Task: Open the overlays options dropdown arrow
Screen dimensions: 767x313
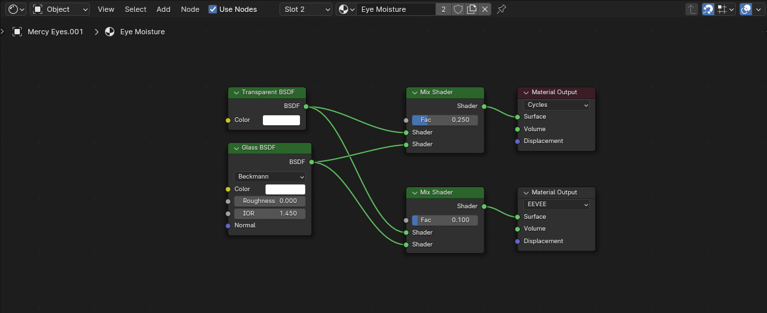Action: [758, 9]
